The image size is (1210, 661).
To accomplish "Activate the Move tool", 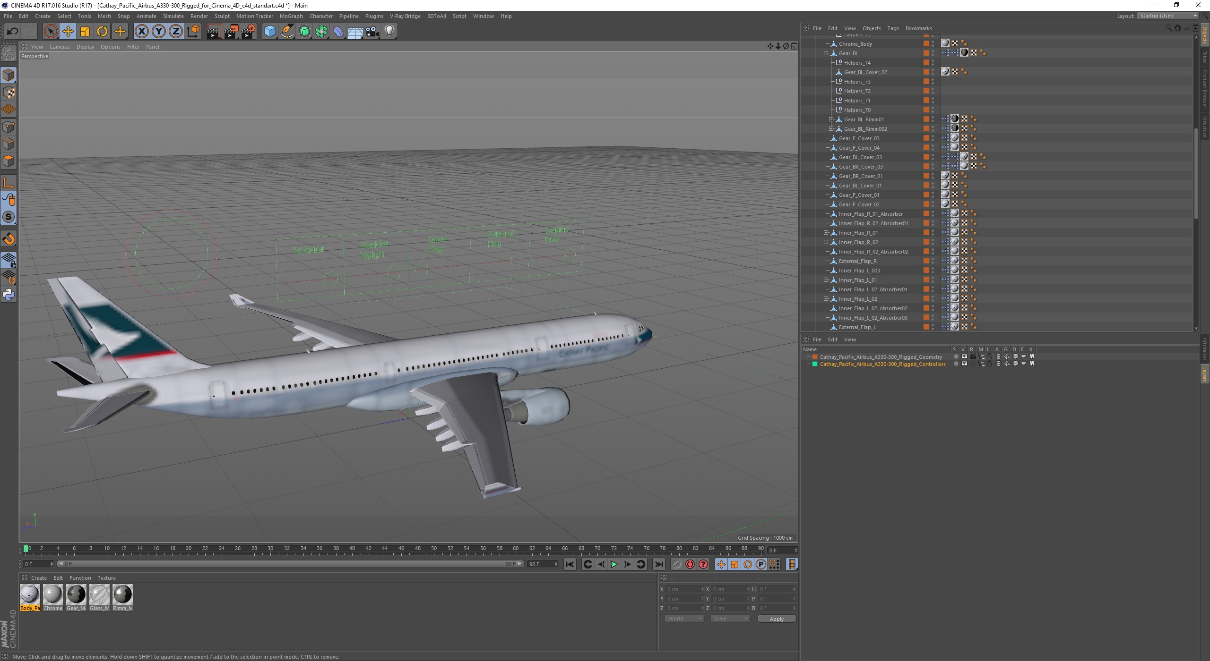I will click(68, 32).
